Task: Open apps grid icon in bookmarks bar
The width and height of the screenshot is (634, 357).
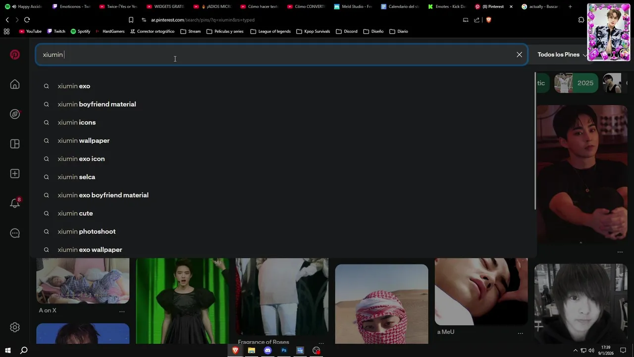Action: (x=6, y=31)
